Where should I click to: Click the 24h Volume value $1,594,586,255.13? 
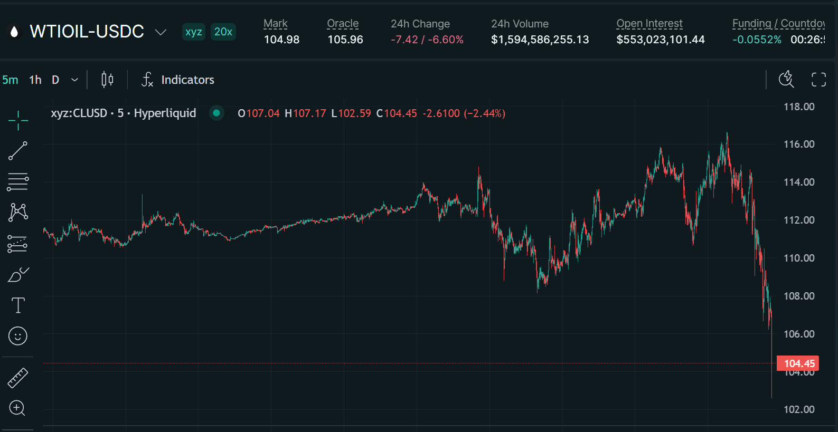coord(540,40)
